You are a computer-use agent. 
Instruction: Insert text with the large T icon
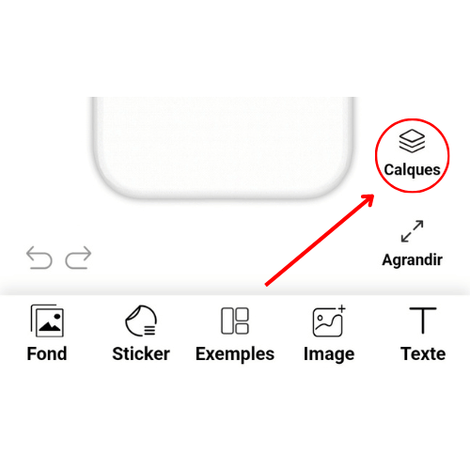click(x=423, y=321)
